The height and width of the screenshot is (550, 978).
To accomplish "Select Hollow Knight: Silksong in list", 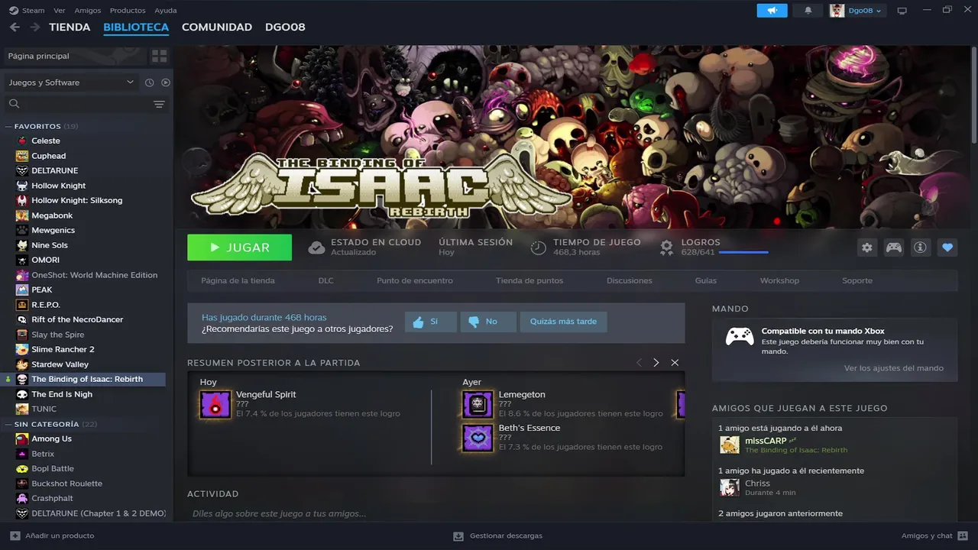I will coord(77,200).
